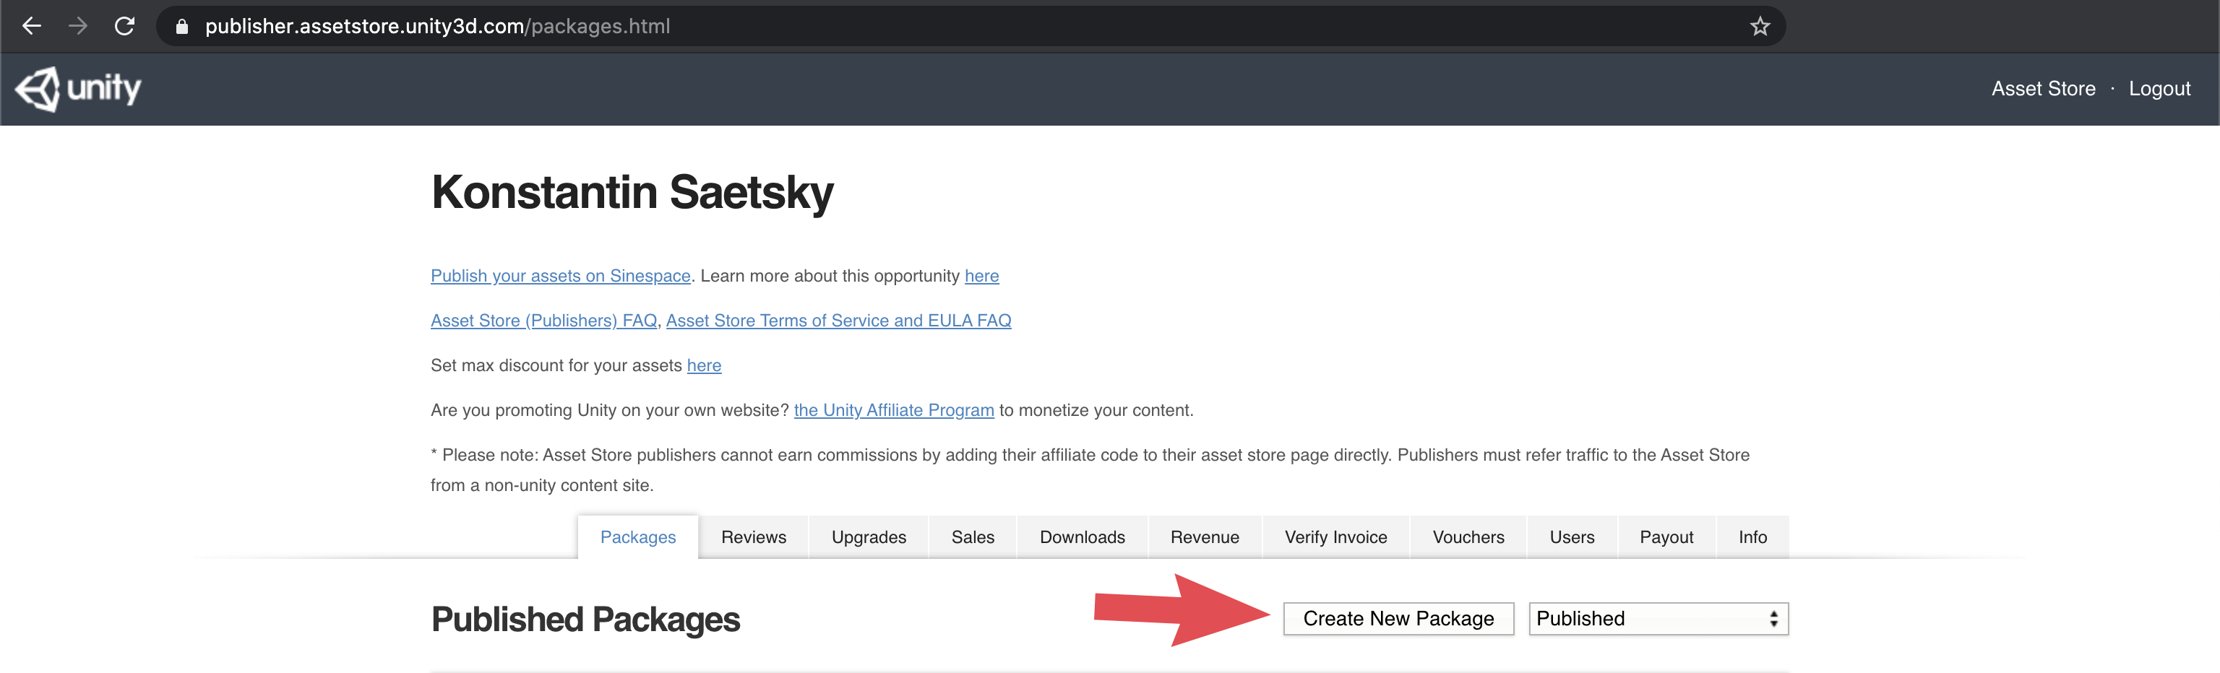The width and height of the screenshot is (2220, 673).
Task: Open the Asset Store (Publishers) FAQ link
Action: [x=543, y=320]
